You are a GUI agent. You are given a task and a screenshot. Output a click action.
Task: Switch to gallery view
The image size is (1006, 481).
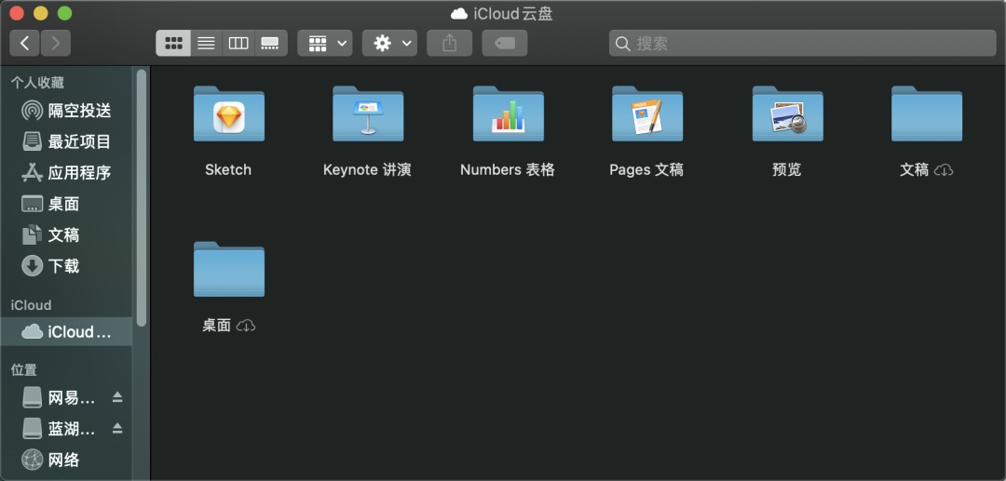point(271,43)
